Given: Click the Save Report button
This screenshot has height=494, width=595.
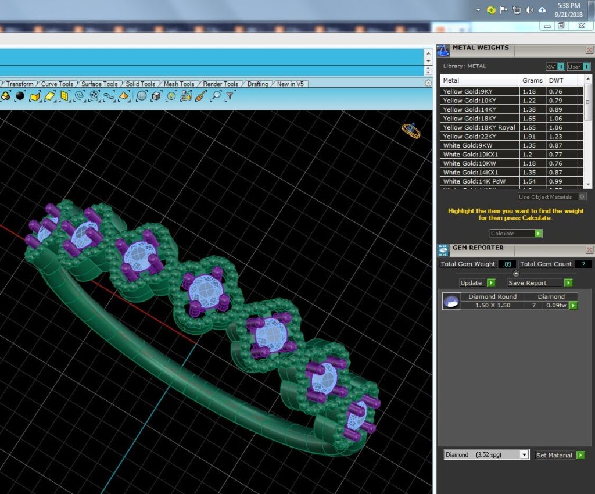Looking at the screenshot, I should (x=540, y=282).
